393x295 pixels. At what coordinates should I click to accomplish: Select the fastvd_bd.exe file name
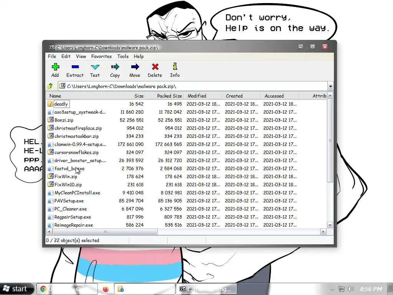69,168
